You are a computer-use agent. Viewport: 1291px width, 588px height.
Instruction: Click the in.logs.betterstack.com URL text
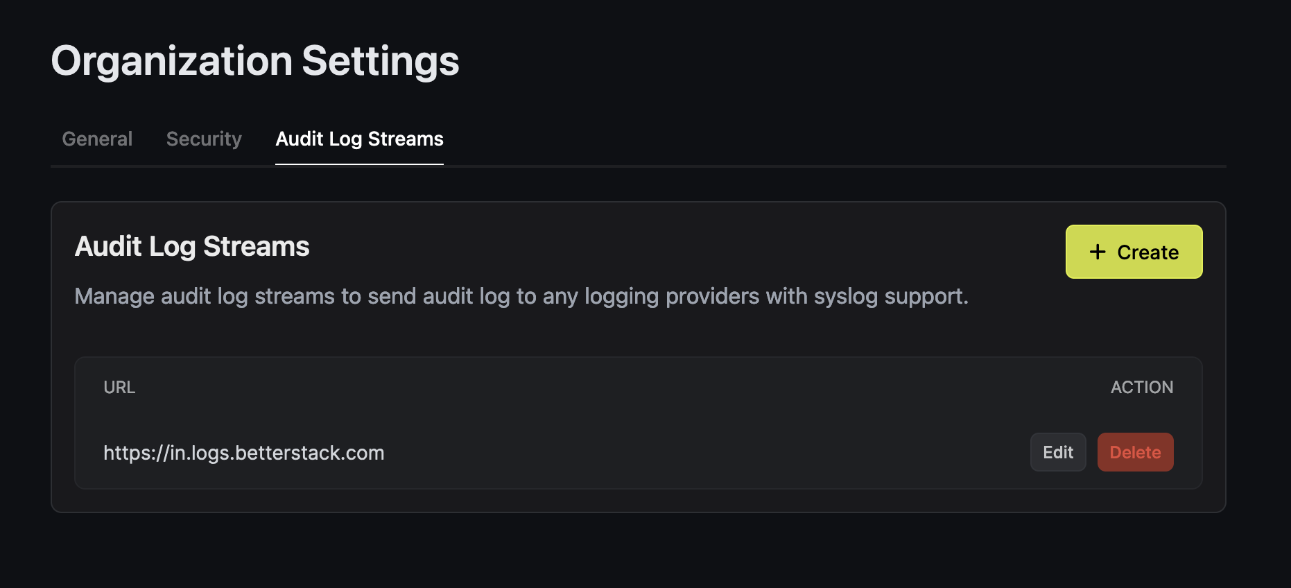243,453
